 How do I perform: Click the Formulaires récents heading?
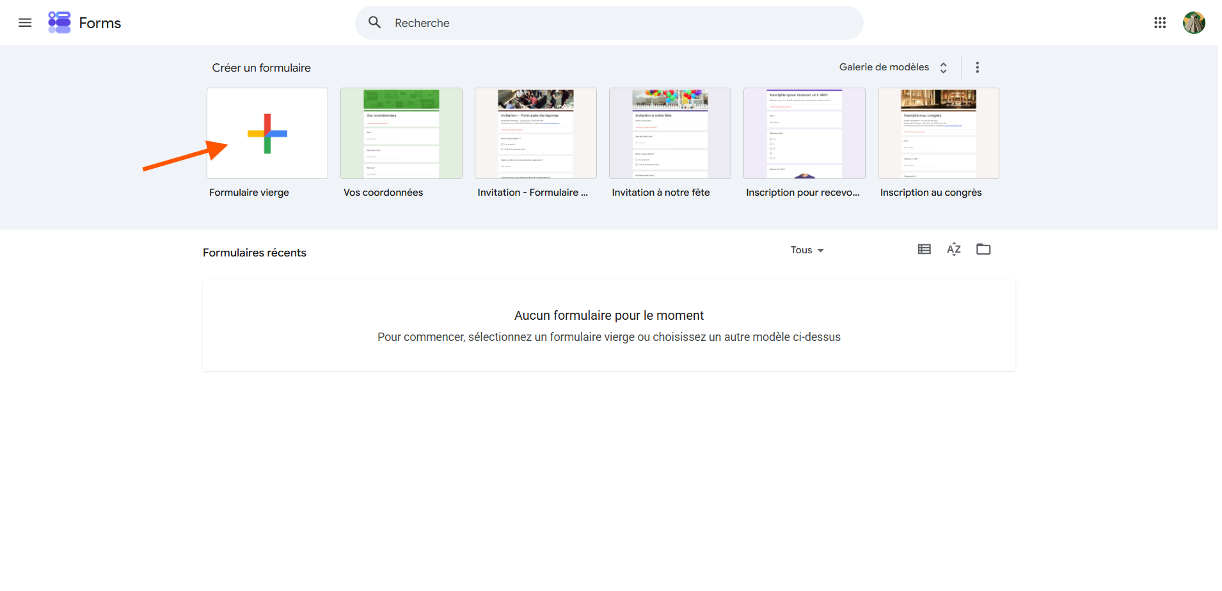click(255, 253)
